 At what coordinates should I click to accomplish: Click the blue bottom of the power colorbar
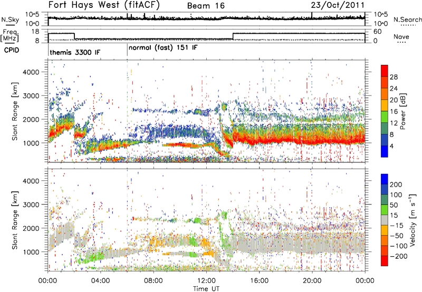385,151
